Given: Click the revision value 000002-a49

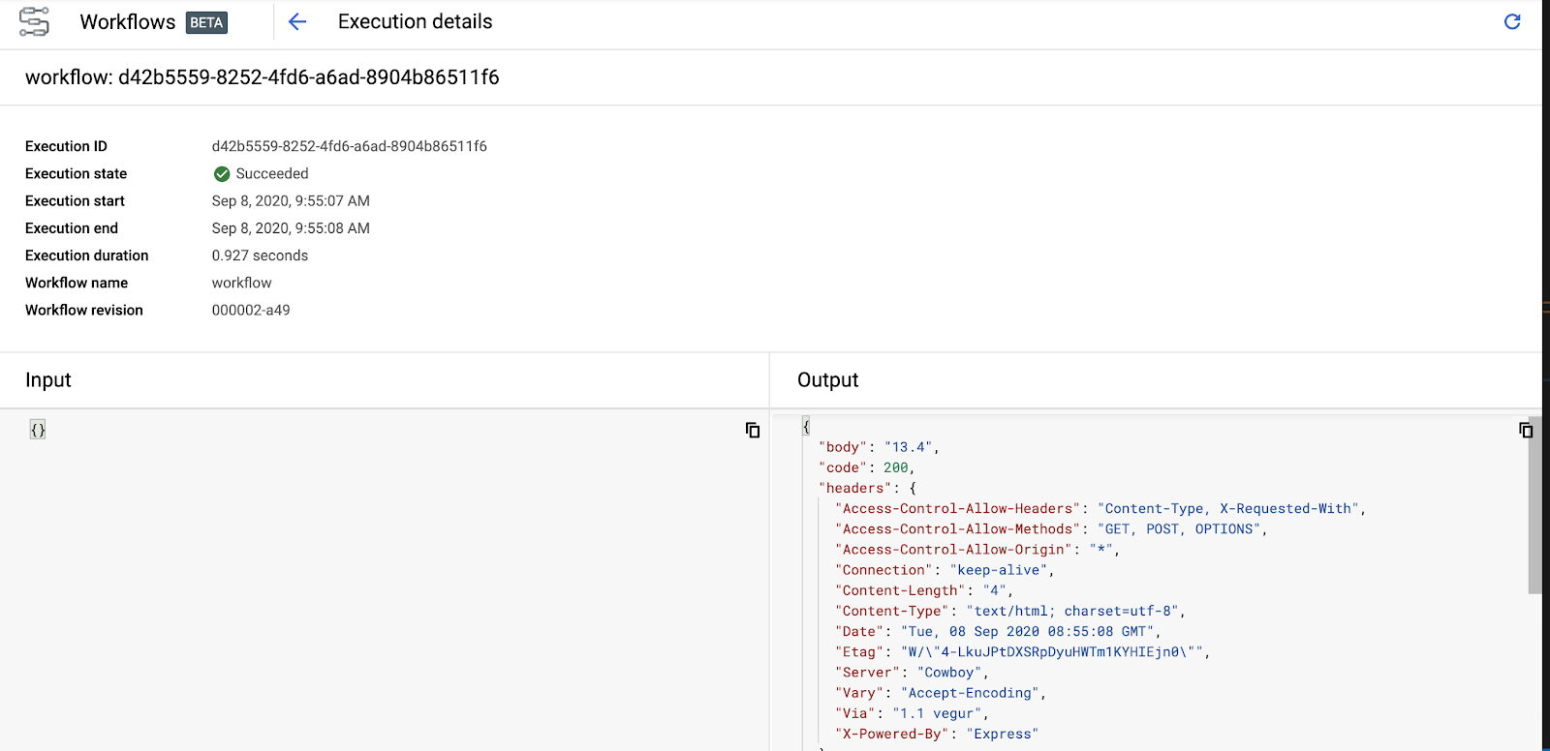Looking at the screenshot, I should (x=251, y=310).
